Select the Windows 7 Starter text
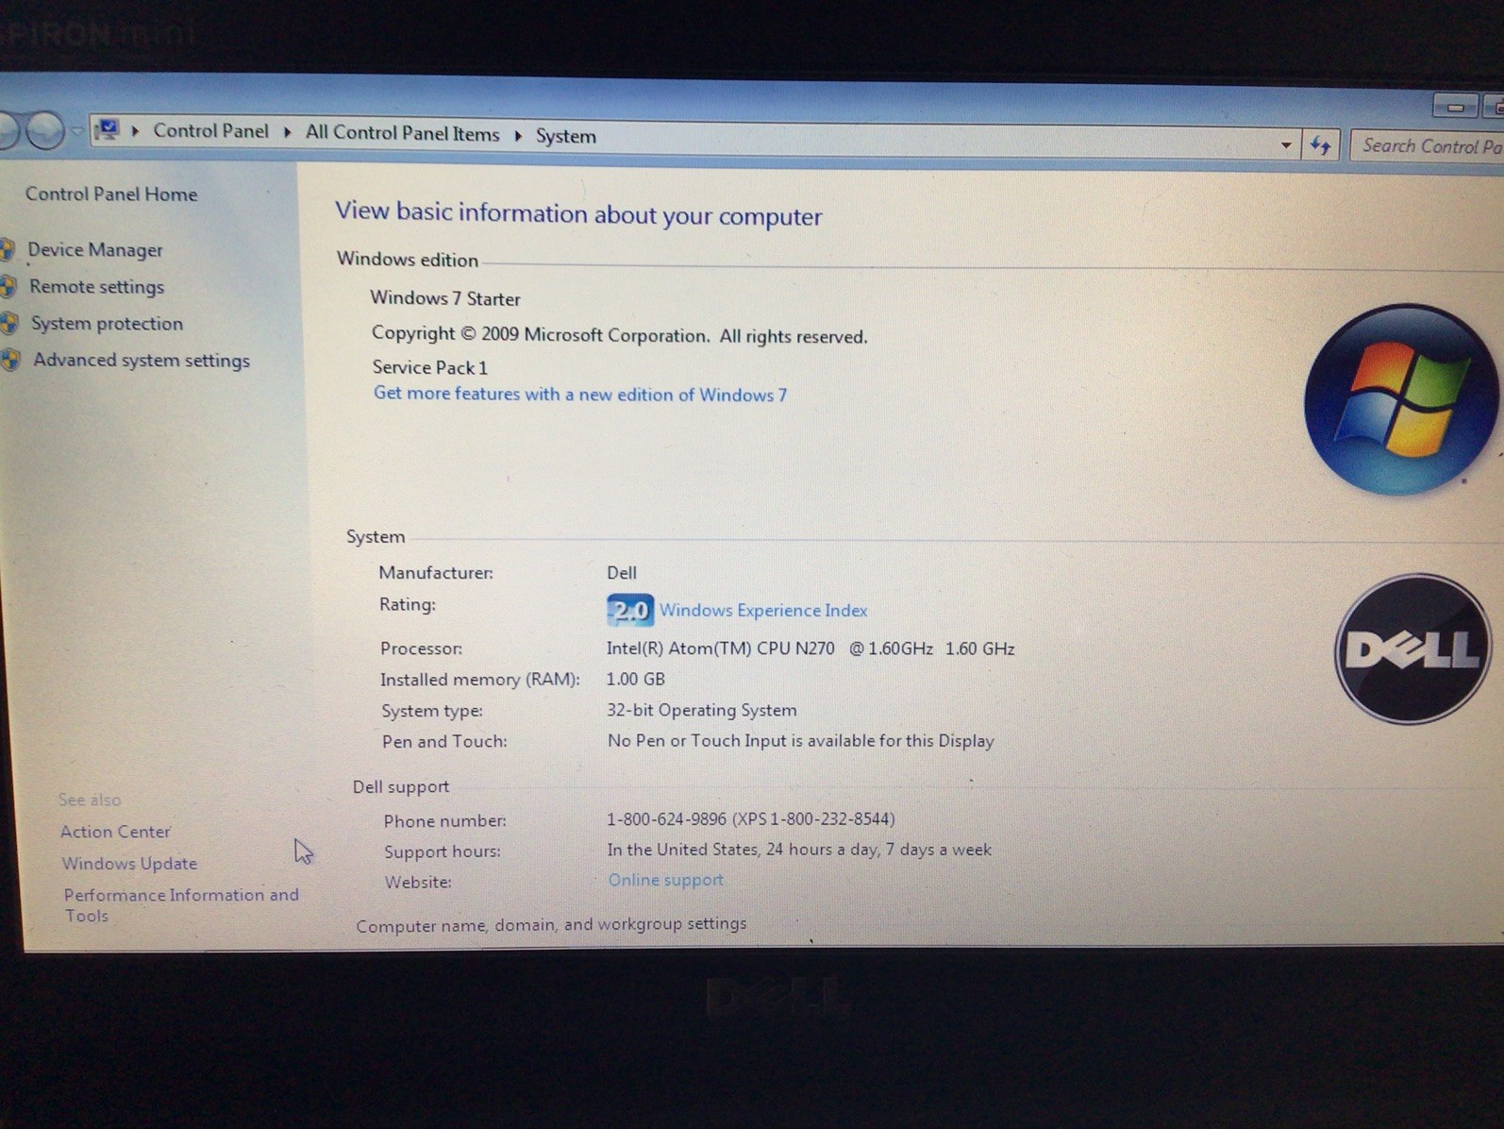Screen dimensions: 1504x1129 click(445, 298)
